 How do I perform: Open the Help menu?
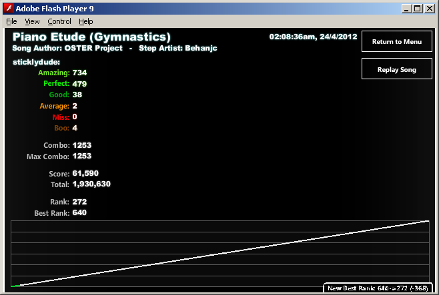tap(85, 21)
